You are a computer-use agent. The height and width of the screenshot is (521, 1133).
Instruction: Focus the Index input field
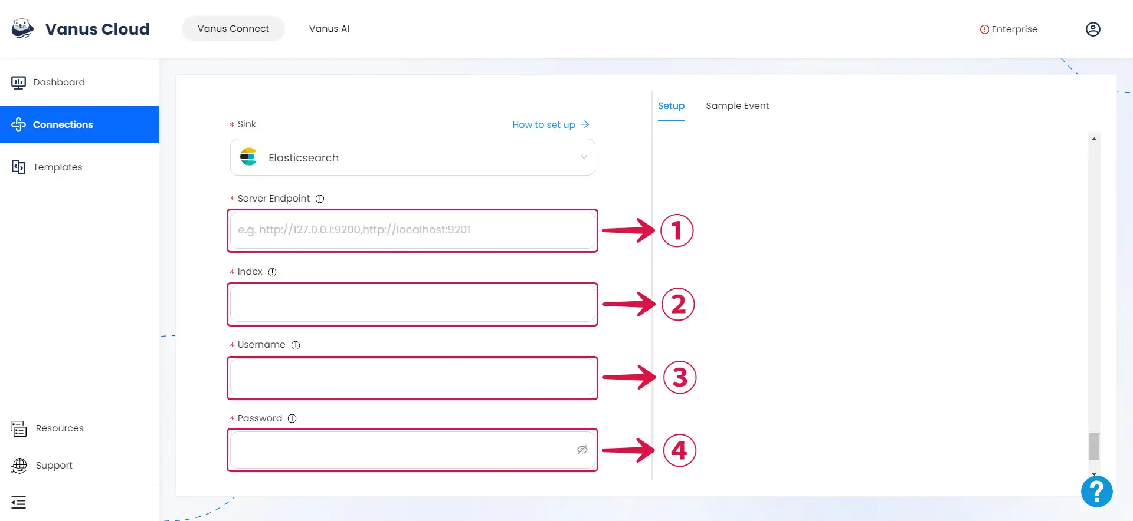[x=412, y=304]
